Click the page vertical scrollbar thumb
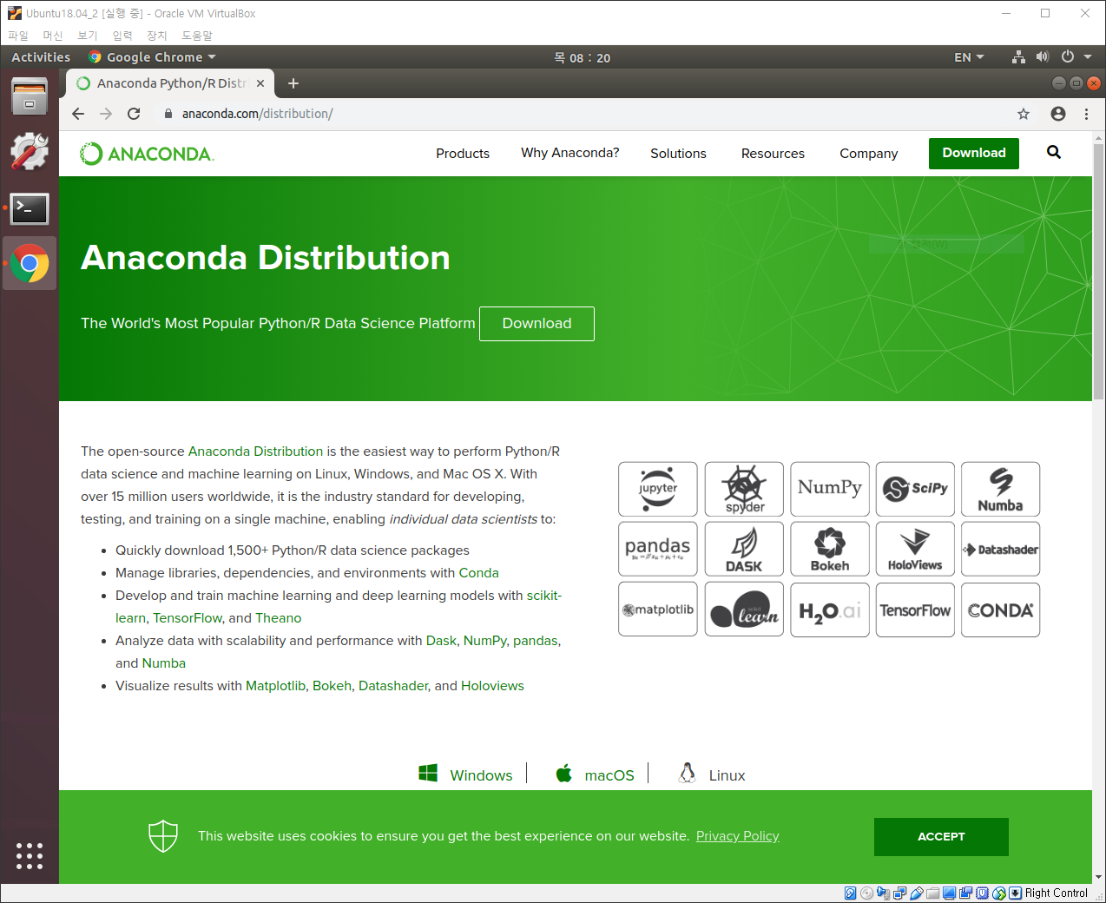The image size is (1106, 903). coord(1098,271)
